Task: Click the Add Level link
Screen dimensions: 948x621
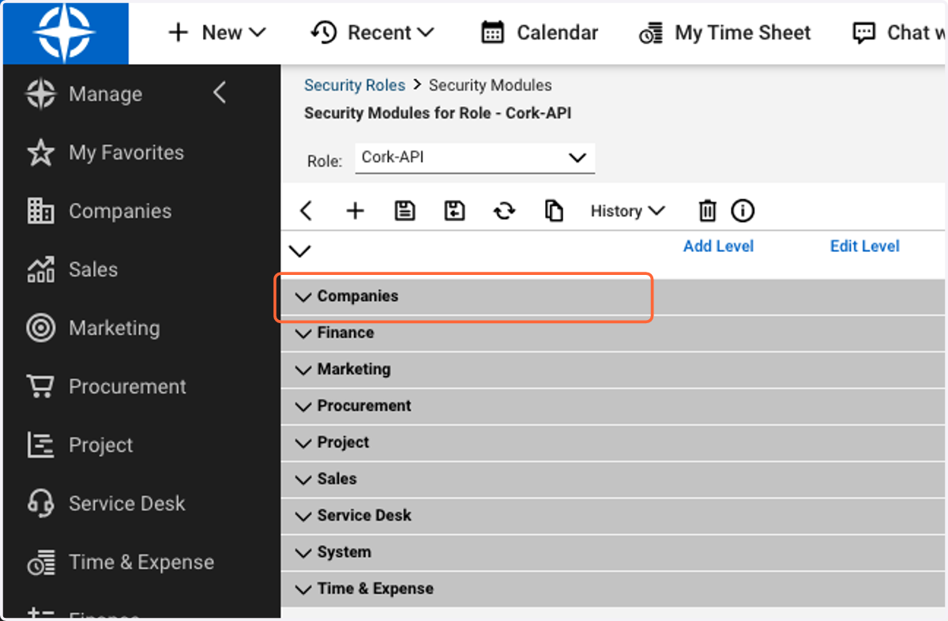Action: tap(718, 247)
